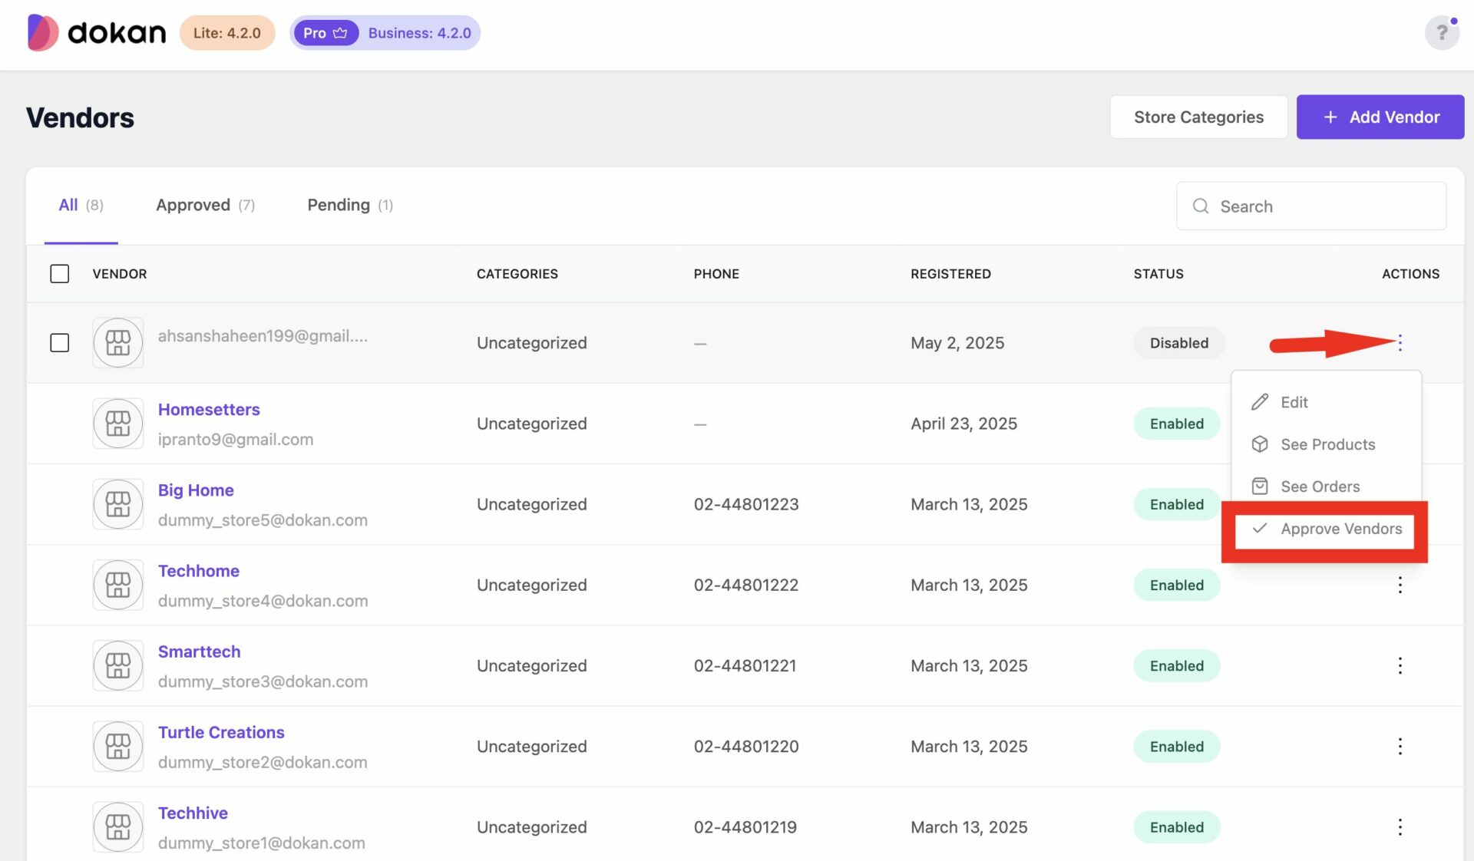
Task: Open the help question mark icon
Action: pos(1442,32)
